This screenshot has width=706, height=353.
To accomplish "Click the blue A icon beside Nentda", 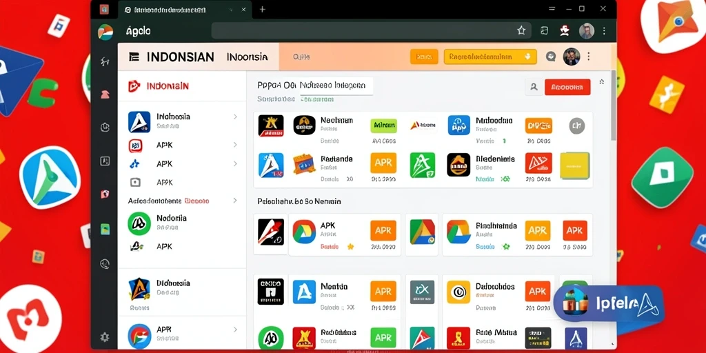I will (304, 292).
